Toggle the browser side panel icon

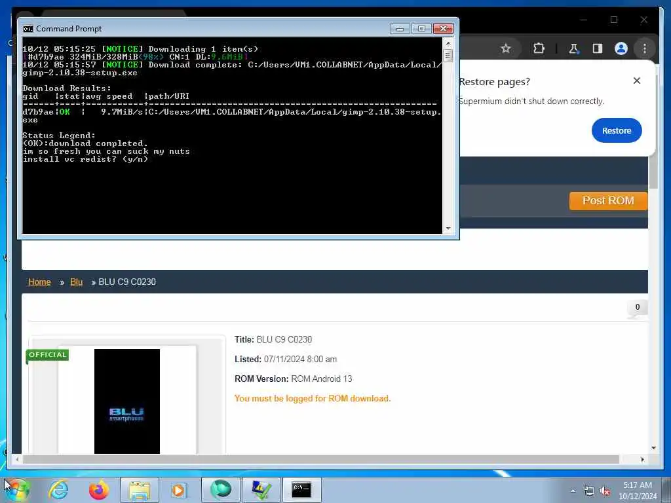[x=598, y=48]
